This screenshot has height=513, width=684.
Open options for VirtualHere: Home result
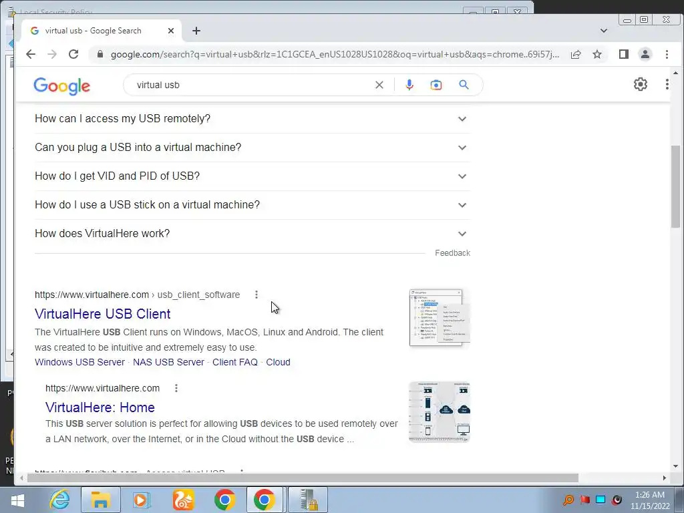click(176, 388)
